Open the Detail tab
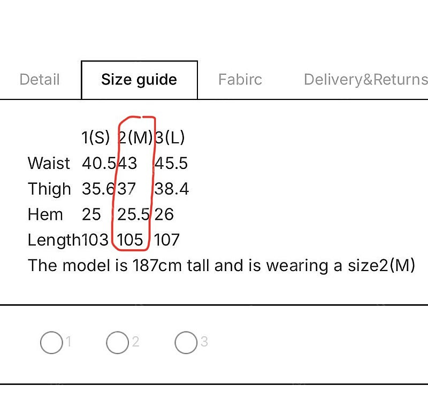Image resolution: width=428 pixels, height=401 pixels. pyautogui.click(x=40, y=80)
